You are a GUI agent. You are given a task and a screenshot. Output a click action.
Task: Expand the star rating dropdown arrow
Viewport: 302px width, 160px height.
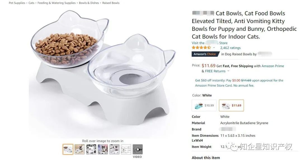[x=214, y=48]
